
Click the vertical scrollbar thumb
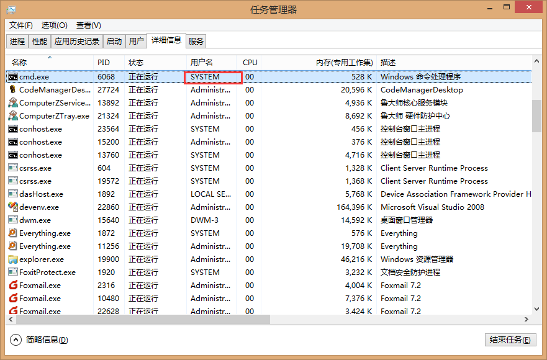tap(536, 116)
